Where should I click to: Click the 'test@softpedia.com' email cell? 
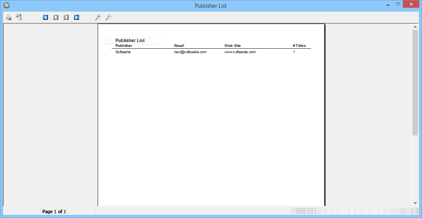(190, 52)
